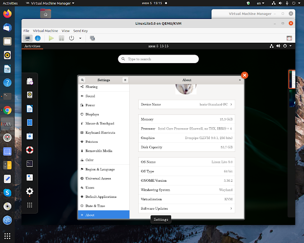The image size is (304, 243).
Task: Select Mouse & Touchpad settings
Action: click(104, 123)
